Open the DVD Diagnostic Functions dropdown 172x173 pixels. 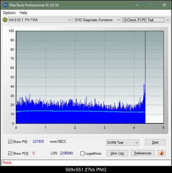pyautogui.click(x=97, y=20)
